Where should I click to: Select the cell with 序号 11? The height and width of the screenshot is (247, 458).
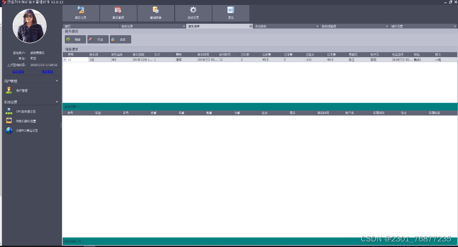(78, 60)
